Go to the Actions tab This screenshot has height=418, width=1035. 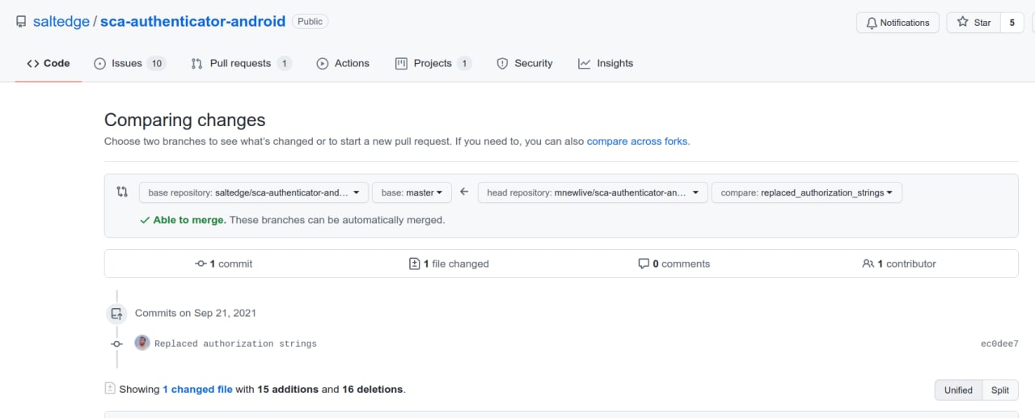point(343,63)
